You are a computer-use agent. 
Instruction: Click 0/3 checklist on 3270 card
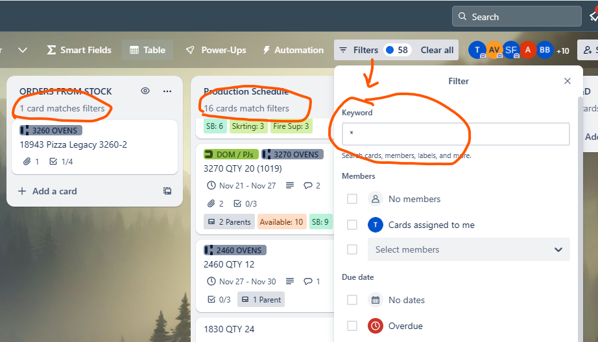coord(245,204)
